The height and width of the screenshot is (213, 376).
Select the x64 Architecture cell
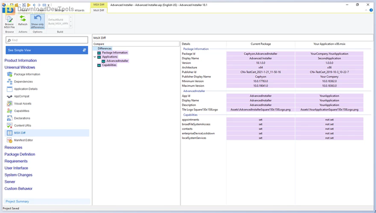[x=261, y=67]
